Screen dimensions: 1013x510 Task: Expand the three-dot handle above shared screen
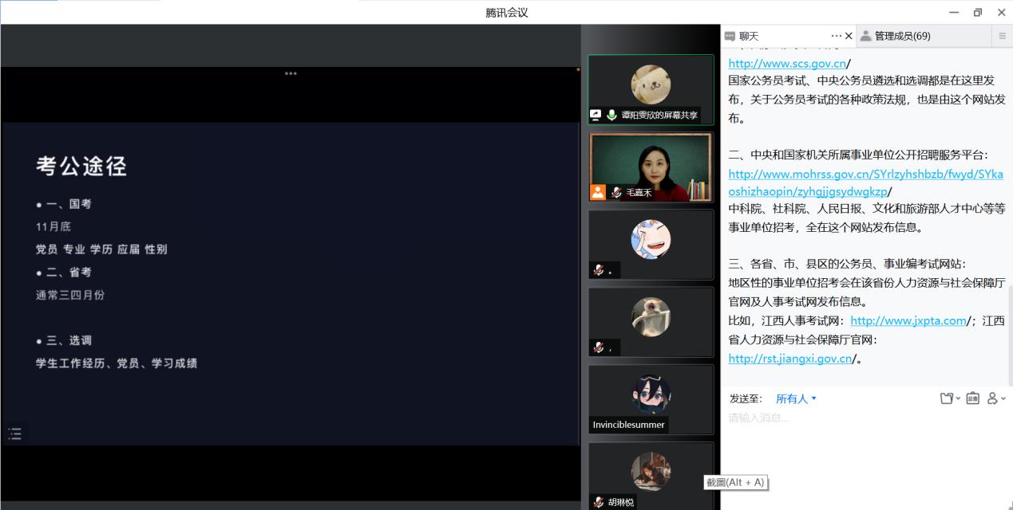[291, 73]
